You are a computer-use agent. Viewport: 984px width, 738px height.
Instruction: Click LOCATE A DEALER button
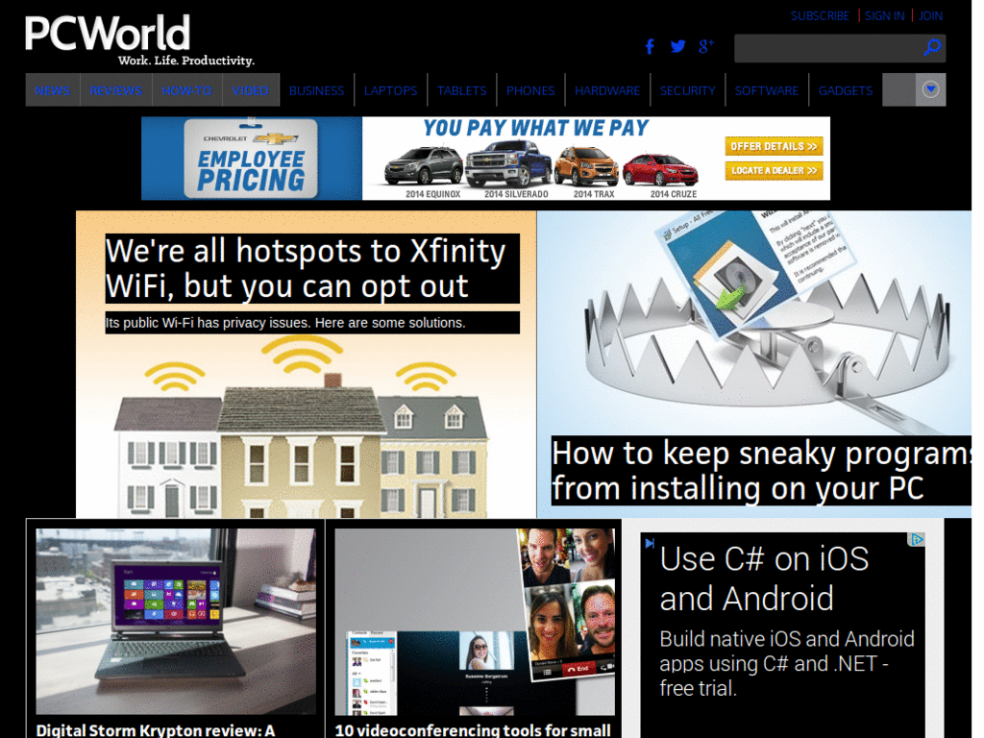pyautogui.click(x=773, y=170)
